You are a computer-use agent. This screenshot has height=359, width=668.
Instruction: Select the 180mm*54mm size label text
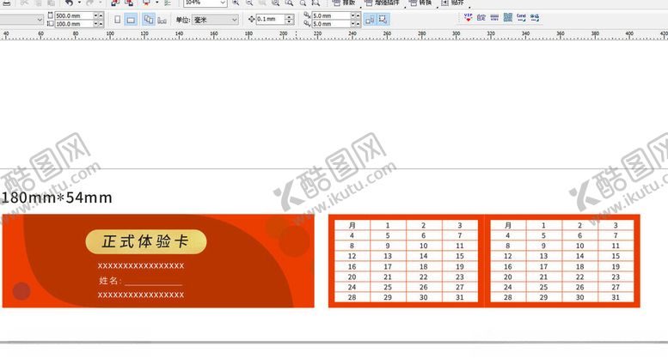pyautogui.click(x=57, y=198)
